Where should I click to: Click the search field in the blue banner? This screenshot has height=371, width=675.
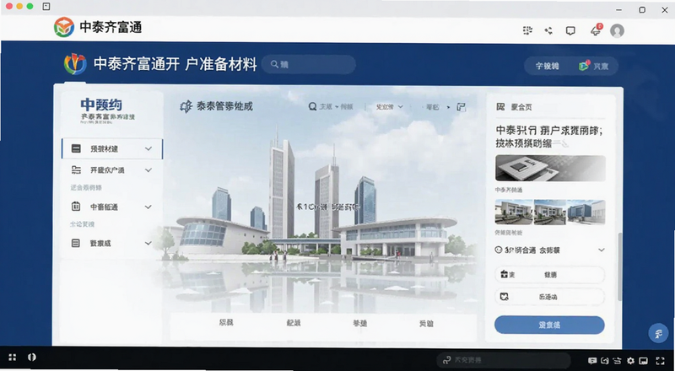(x=309, y=65)
